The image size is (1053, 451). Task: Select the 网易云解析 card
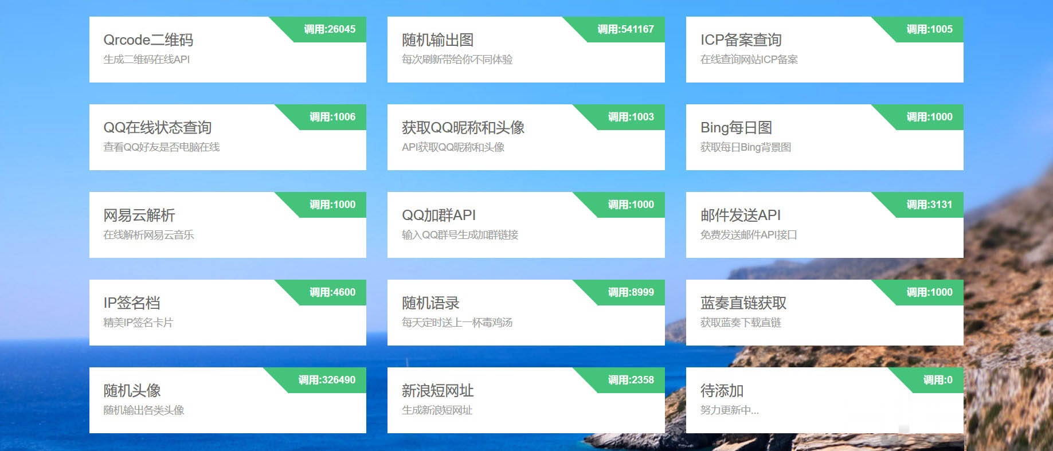pyautogui.click(x=228, y=225)
